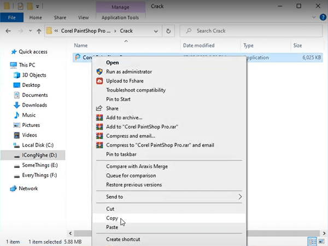Switch to Large icons view icon
Screen dimensions: 328x246
[321, 242]
